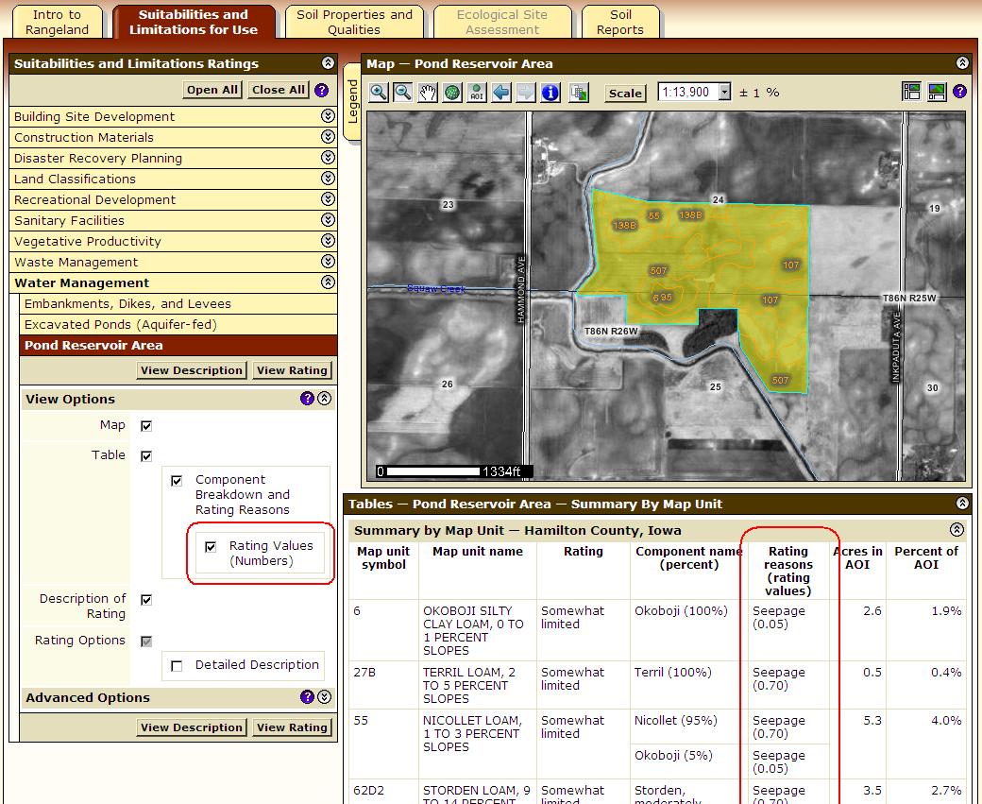The width and height of the screenshot is (982, 804).
Task: Click map unit 895 on the map
Action: point(662,298)
